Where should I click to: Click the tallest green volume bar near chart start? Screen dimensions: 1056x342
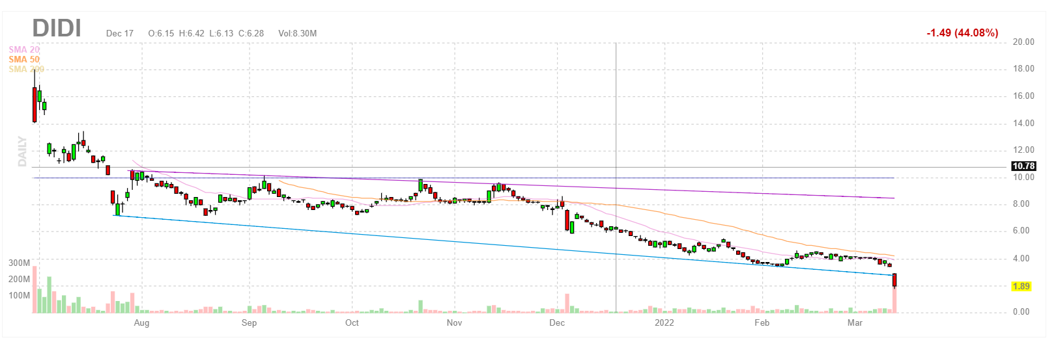coord(50,295)
